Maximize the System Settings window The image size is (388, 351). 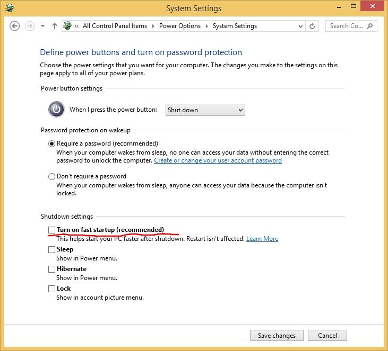click(353, 6)
